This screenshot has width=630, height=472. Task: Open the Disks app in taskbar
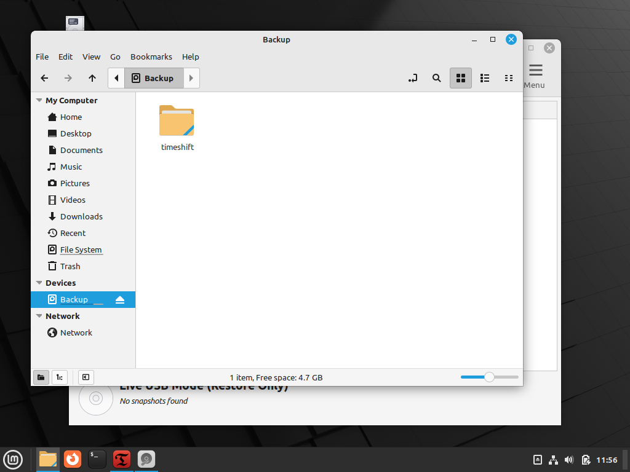click(x=146, y=460)
